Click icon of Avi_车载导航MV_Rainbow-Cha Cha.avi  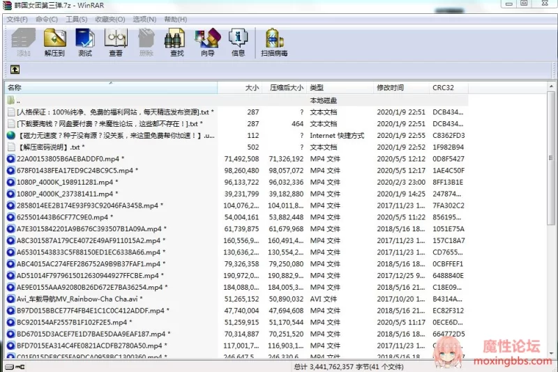pos(11,299)
